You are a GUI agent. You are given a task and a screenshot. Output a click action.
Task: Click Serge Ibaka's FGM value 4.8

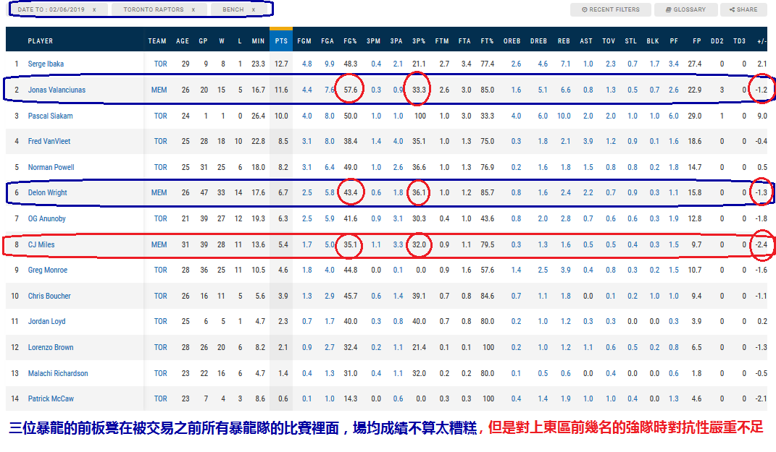306,64
